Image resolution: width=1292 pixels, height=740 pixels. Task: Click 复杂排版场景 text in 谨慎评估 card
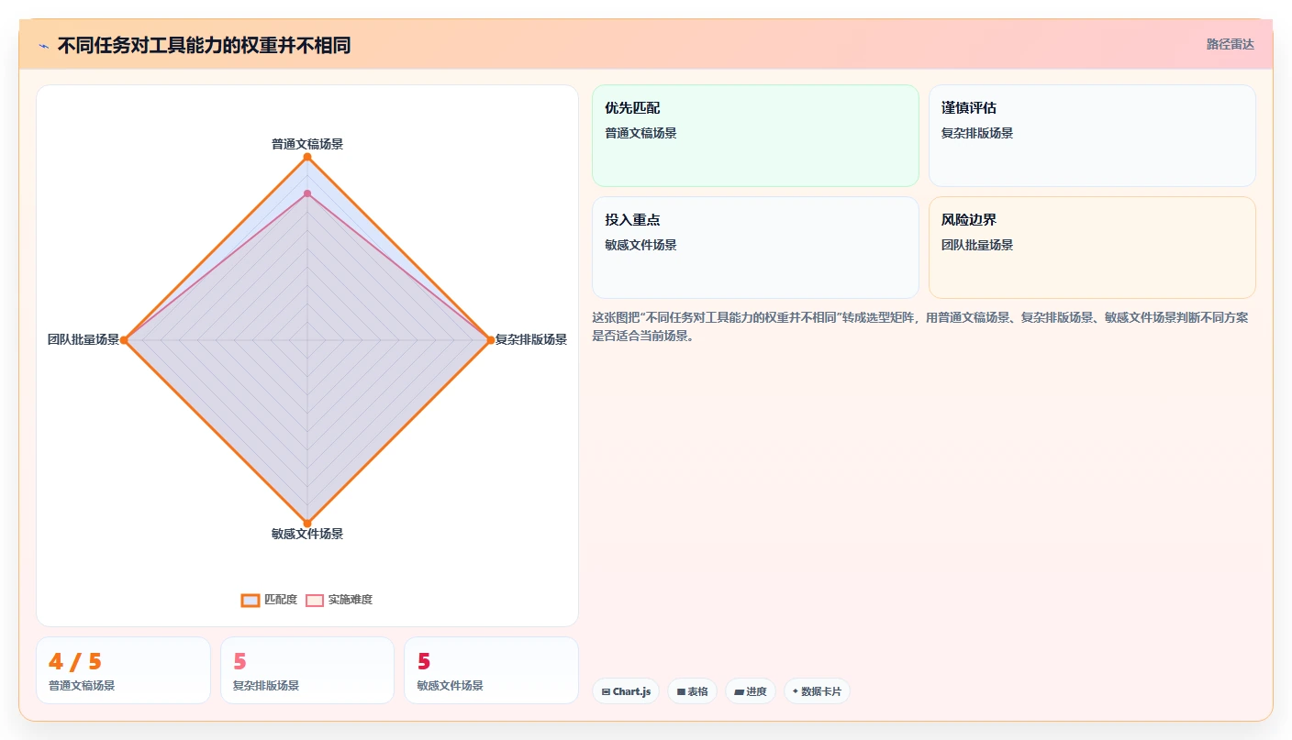[x=977, y=133]
